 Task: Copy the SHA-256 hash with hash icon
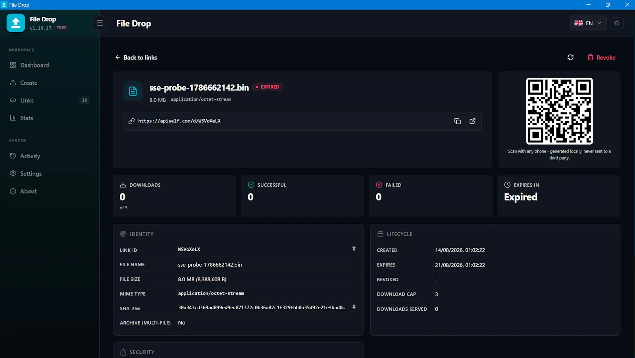tap(354, 307)
